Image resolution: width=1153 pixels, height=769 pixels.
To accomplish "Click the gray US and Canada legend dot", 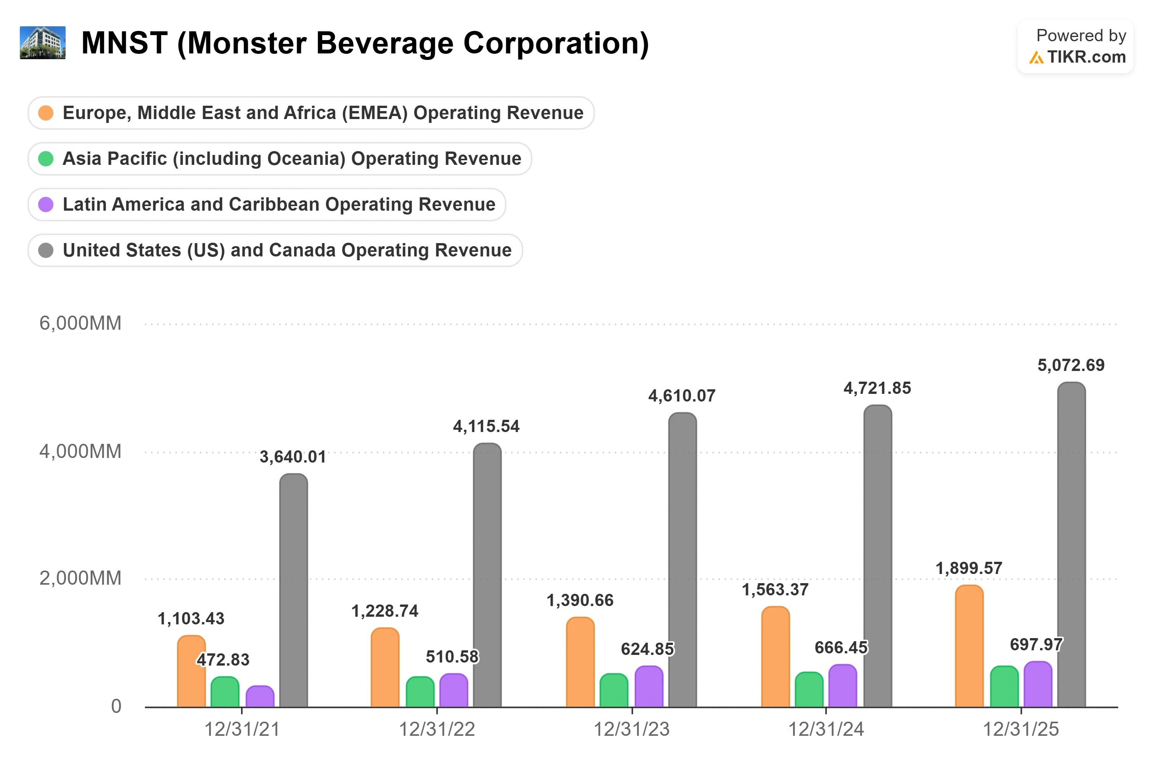I will coord(45,250).
